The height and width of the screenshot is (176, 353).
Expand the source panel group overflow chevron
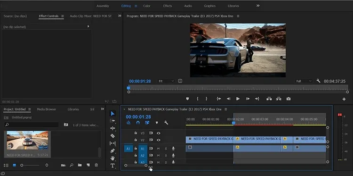pyautogui.click(x=120, y=16)
